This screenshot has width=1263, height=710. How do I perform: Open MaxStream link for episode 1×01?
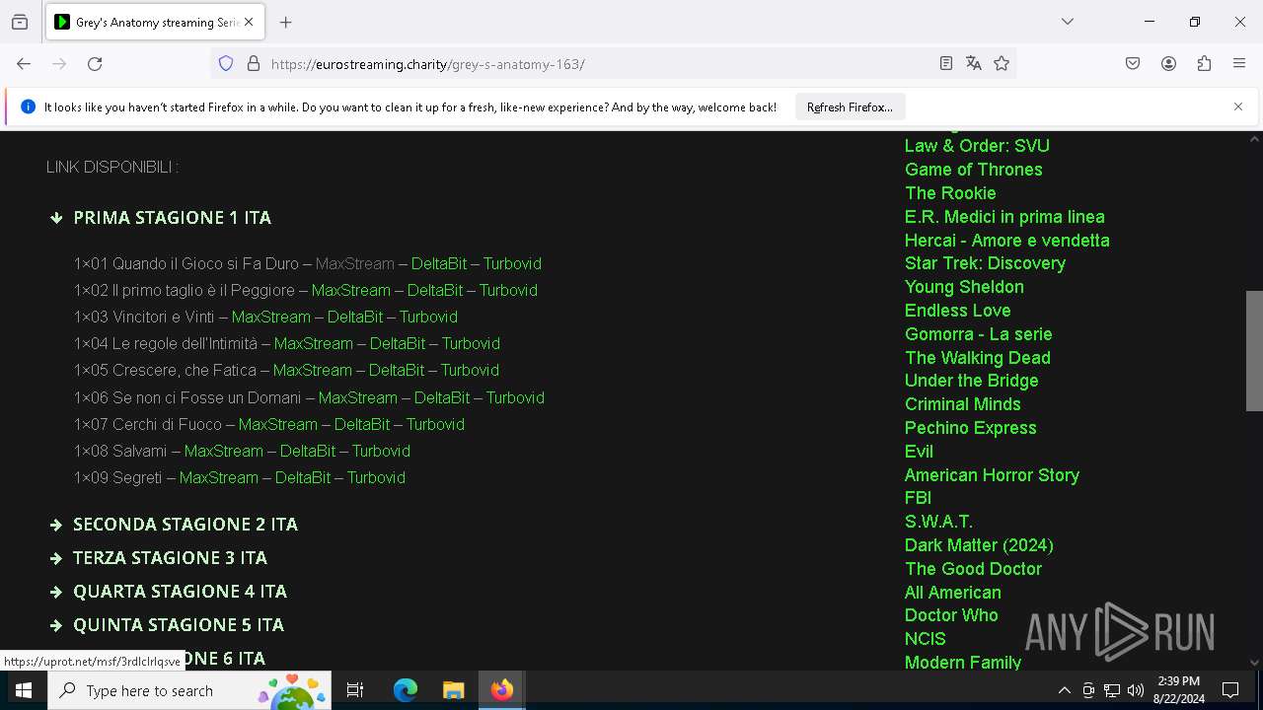[x=355, y=263]
